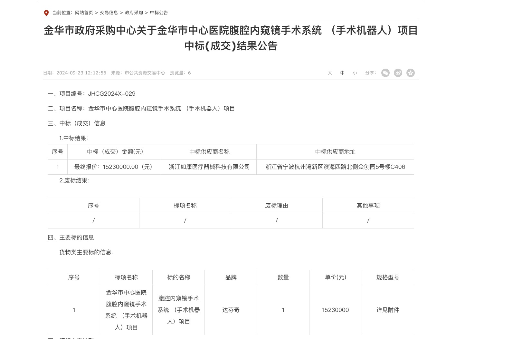Click the 最终报价 15230000.00 cell
Viewport: 513px width, 339px height.
115,167
